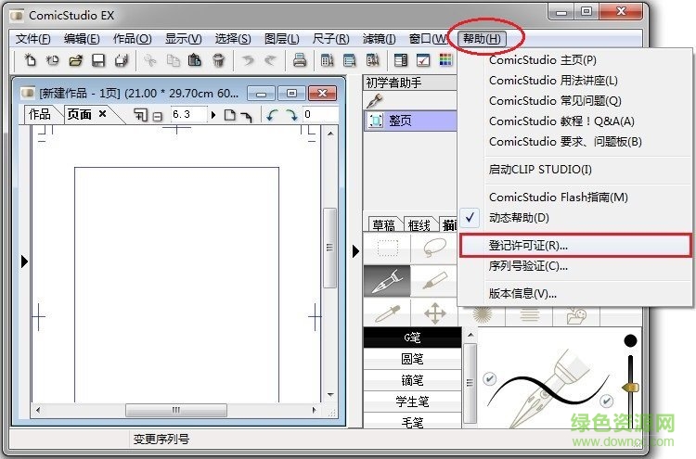Click the color grid palette toolbar icon
Image resolution: width=696 pixels, height=459 pixels.
pos(445,60)
